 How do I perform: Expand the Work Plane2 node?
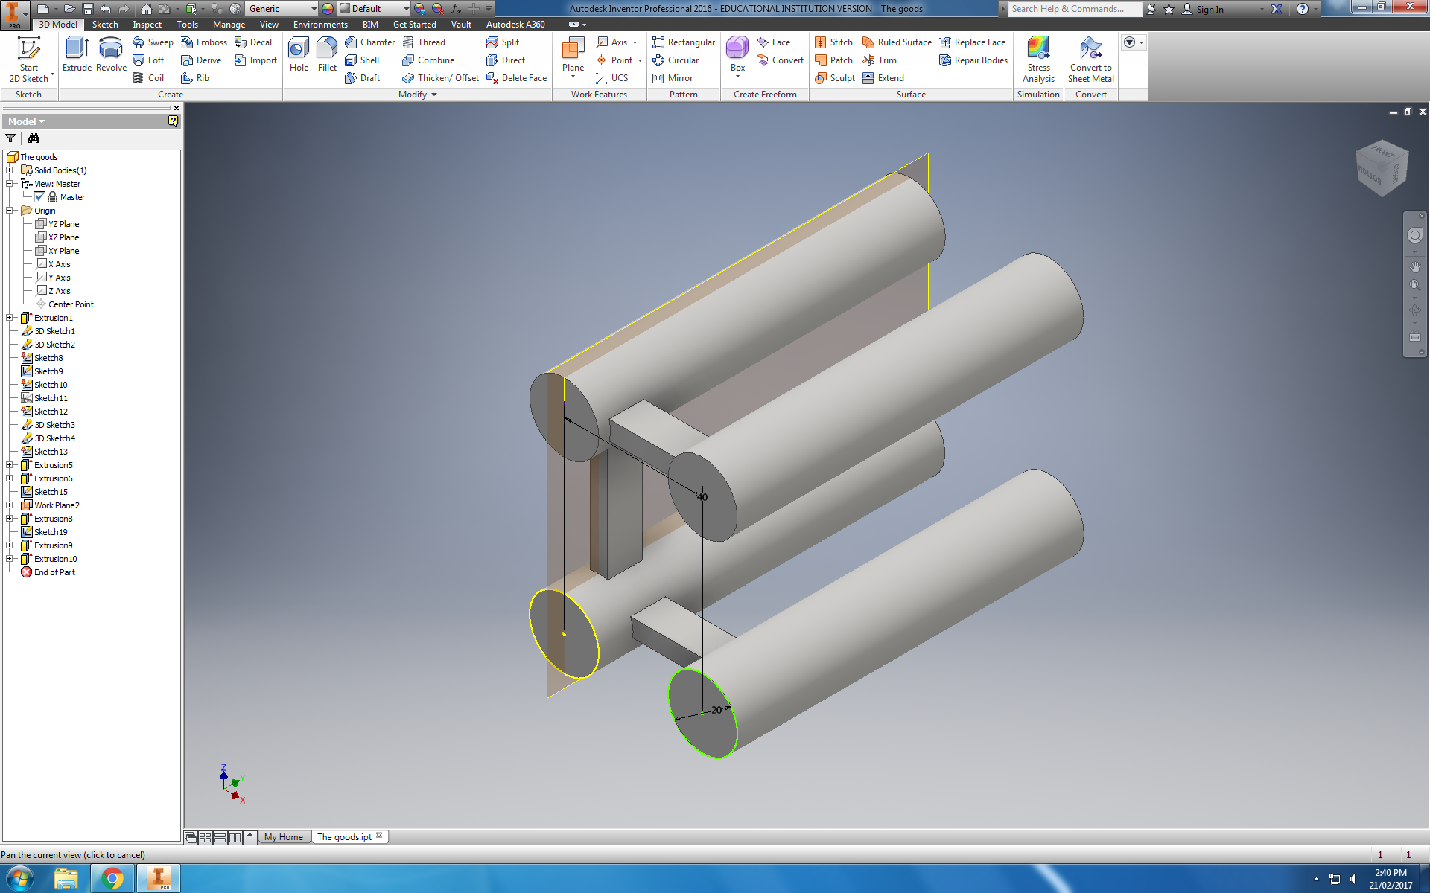pos(10,505)
